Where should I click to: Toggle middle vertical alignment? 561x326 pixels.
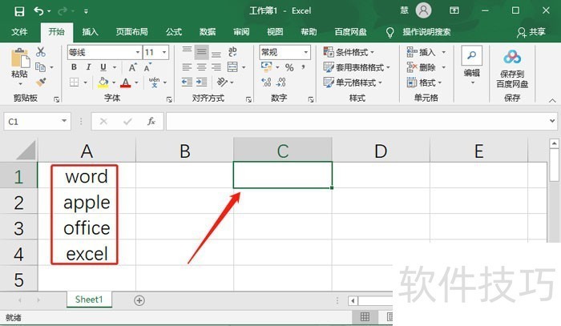201,52
